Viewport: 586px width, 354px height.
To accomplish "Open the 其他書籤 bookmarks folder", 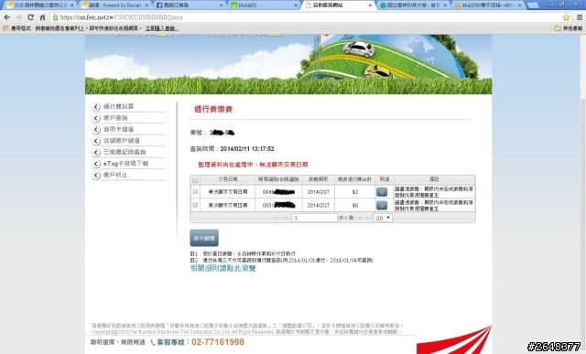I will pos(568,28).
